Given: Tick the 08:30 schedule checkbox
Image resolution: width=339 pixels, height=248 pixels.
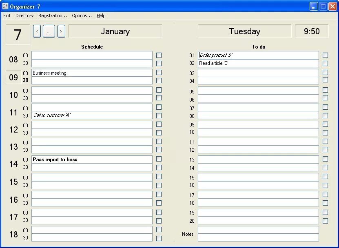Looking at the screenshot, I should [159, 63].
